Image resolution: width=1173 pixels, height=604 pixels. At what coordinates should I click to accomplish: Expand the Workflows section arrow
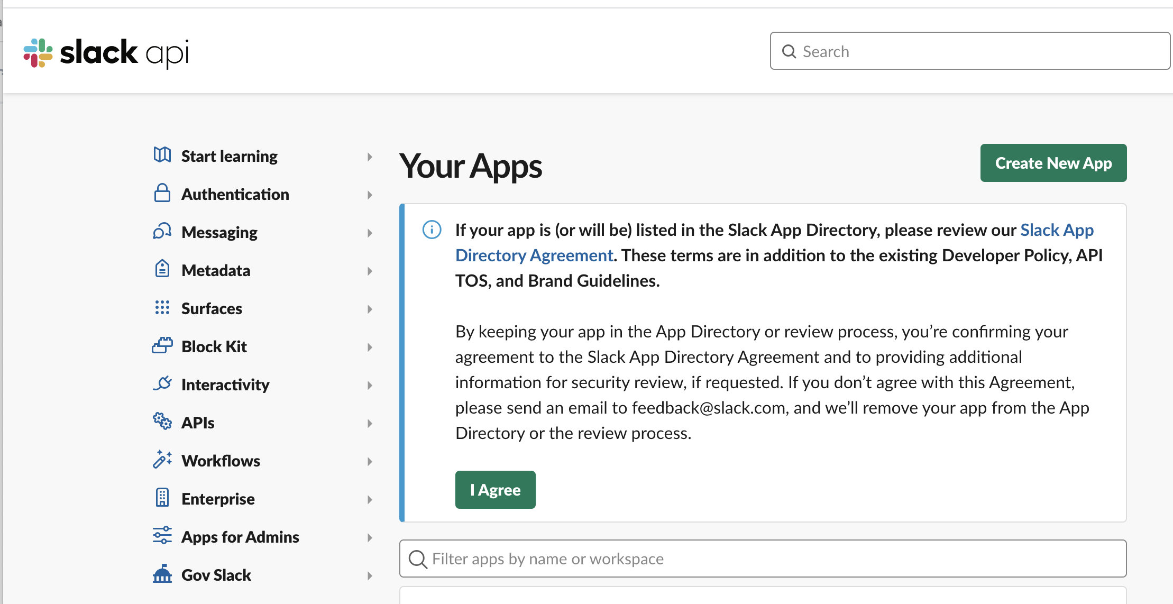pos(370,462)
